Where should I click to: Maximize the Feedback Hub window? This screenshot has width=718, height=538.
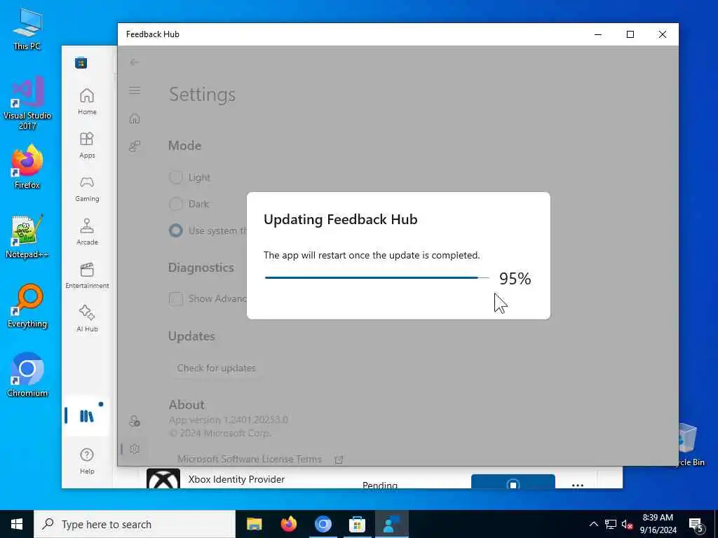tap(630, 34)
